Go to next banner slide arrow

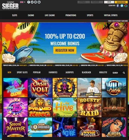pyautogui.click(x=125, y=43)
